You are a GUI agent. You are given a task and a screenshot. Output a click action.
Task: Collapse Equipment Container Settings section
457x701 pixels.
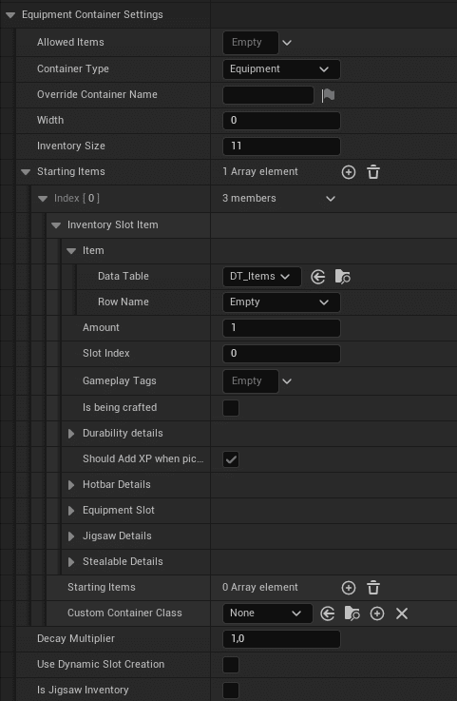(x=10, y=15)
